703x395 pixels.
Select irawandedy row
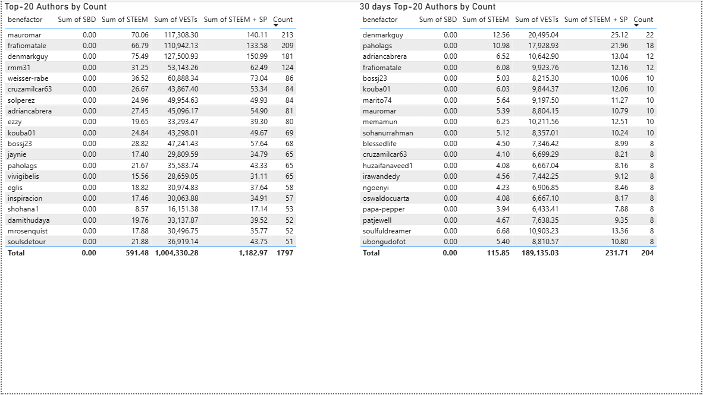(x=509, y=176)
